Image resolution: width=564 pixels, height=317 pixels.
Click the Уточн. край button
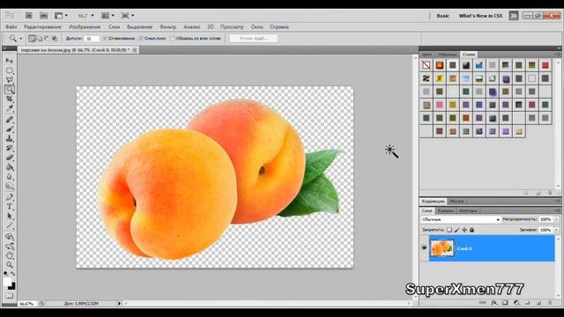coord(254,39)
